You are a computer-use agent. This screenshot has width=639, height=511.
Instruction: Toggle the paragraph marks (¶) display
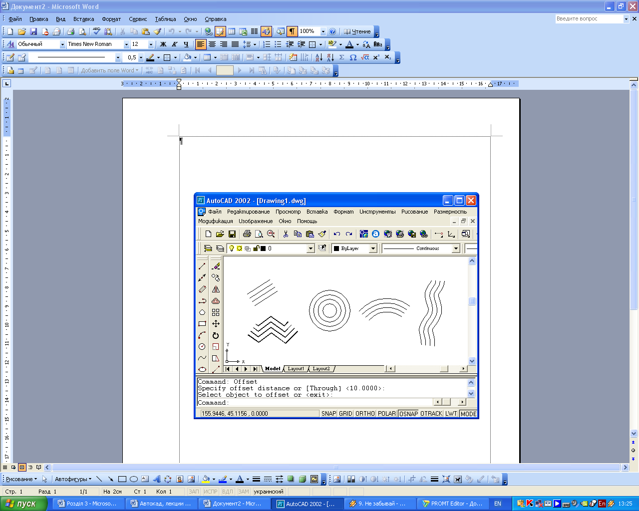coord(292,31)
